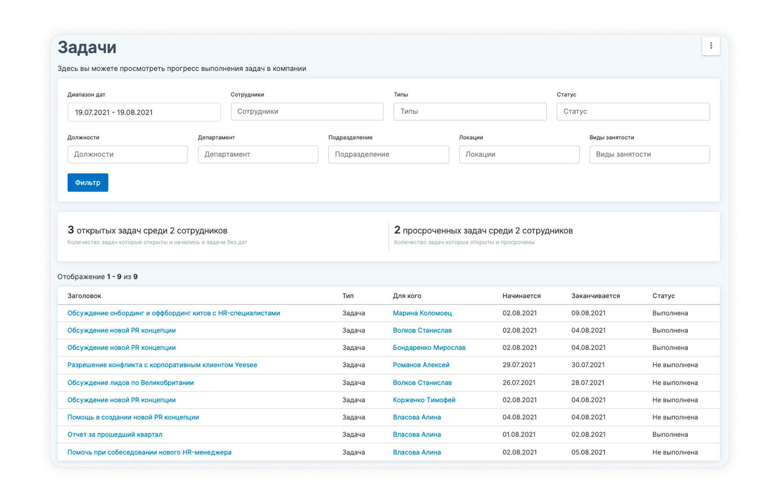
Task: Open the Виды занятости filter dropdown
Action: click(x=650, y=154)
